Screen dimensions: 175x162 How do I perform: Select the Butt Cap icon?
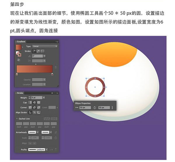30,103
